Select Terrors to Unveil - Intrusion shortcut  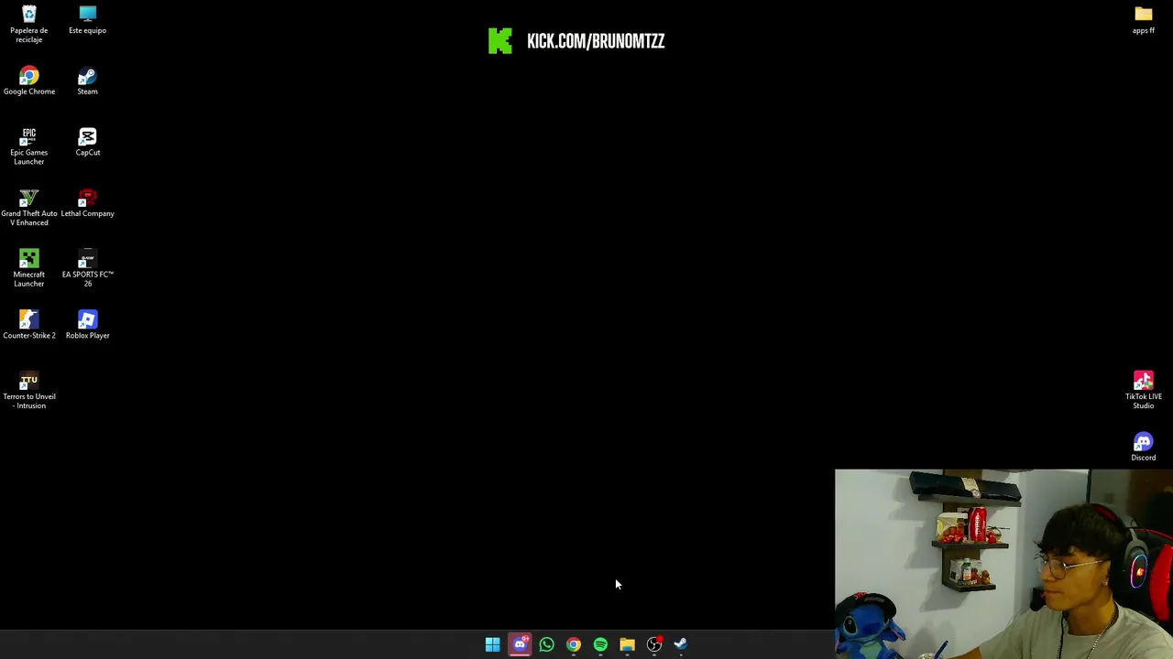(28, 391)
